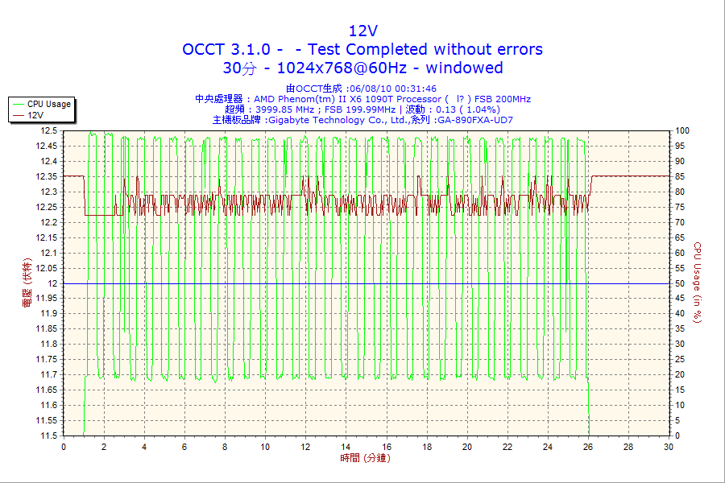Click the "25" CPU usage axis label

coord(680,359)
